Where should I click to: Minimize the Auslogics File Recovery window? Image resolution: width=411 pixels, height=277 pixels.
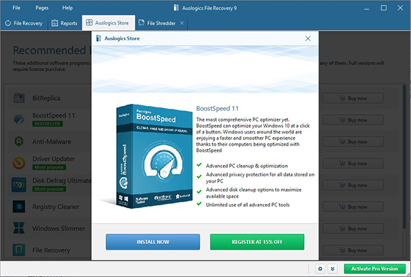tap(366, 8)
